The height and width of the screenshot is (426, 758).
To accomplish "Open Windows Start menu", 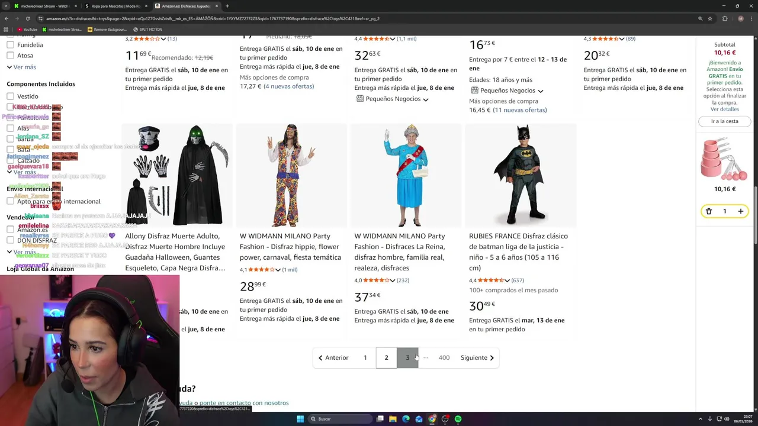I will pyautogui.click(x=300, y=419).
